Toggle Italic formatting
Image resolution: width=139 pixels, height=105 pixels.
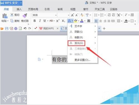tap(40, 21)
